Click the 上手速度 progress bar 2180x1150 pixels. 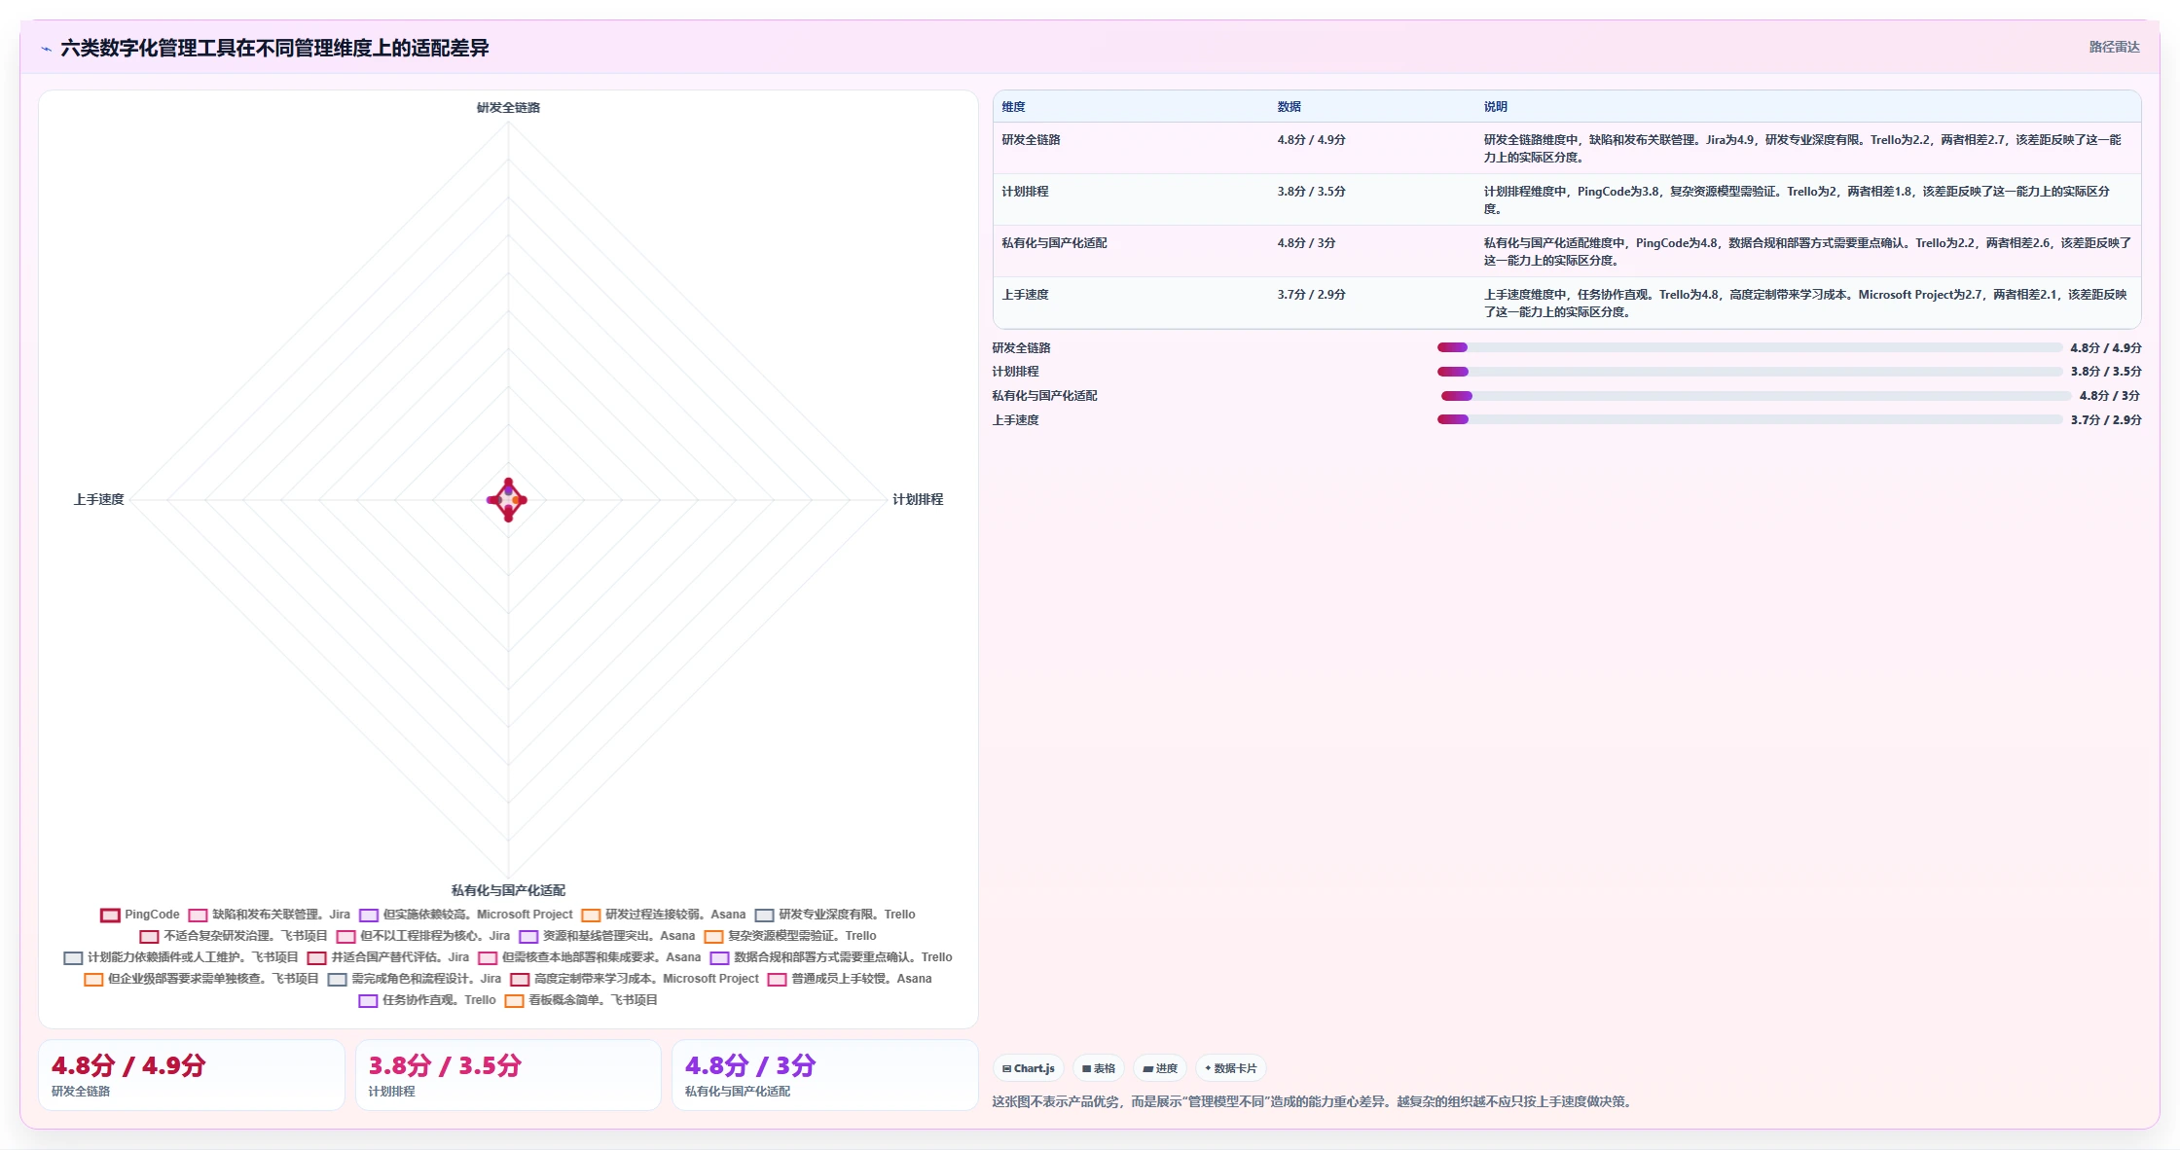coord(1749,419)
